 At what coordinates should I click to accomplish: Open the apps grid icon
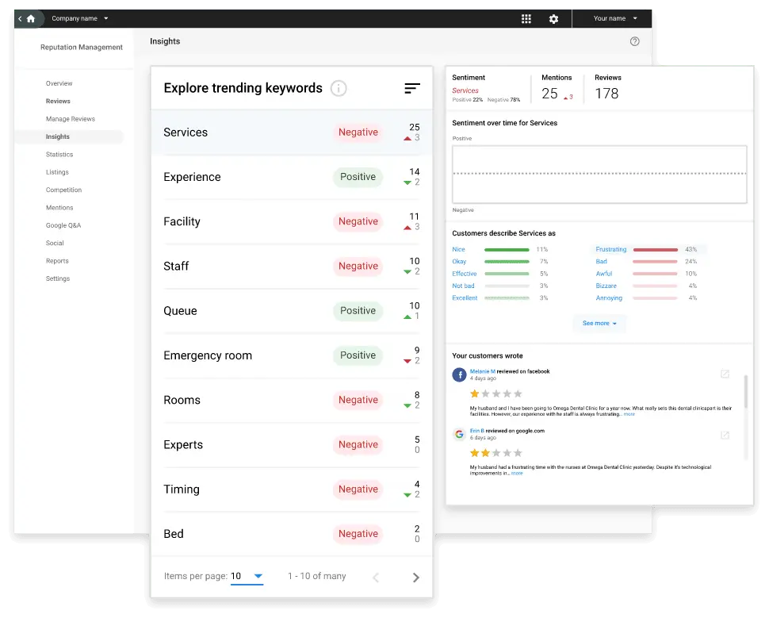(x=526, y=19)
